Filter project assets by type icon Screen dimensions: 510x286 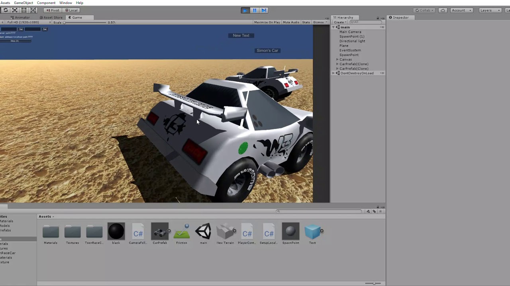368,211
